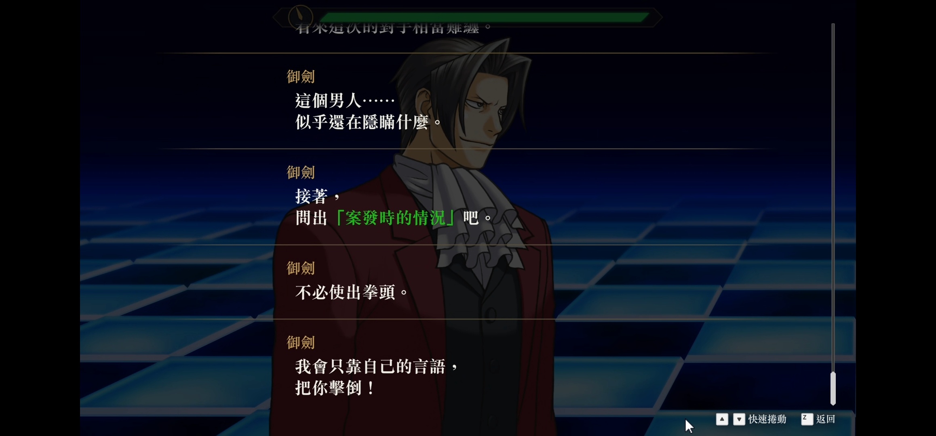936x436 pixels.
Task: Click the 快速捲動 label
Action: [767, 419]
